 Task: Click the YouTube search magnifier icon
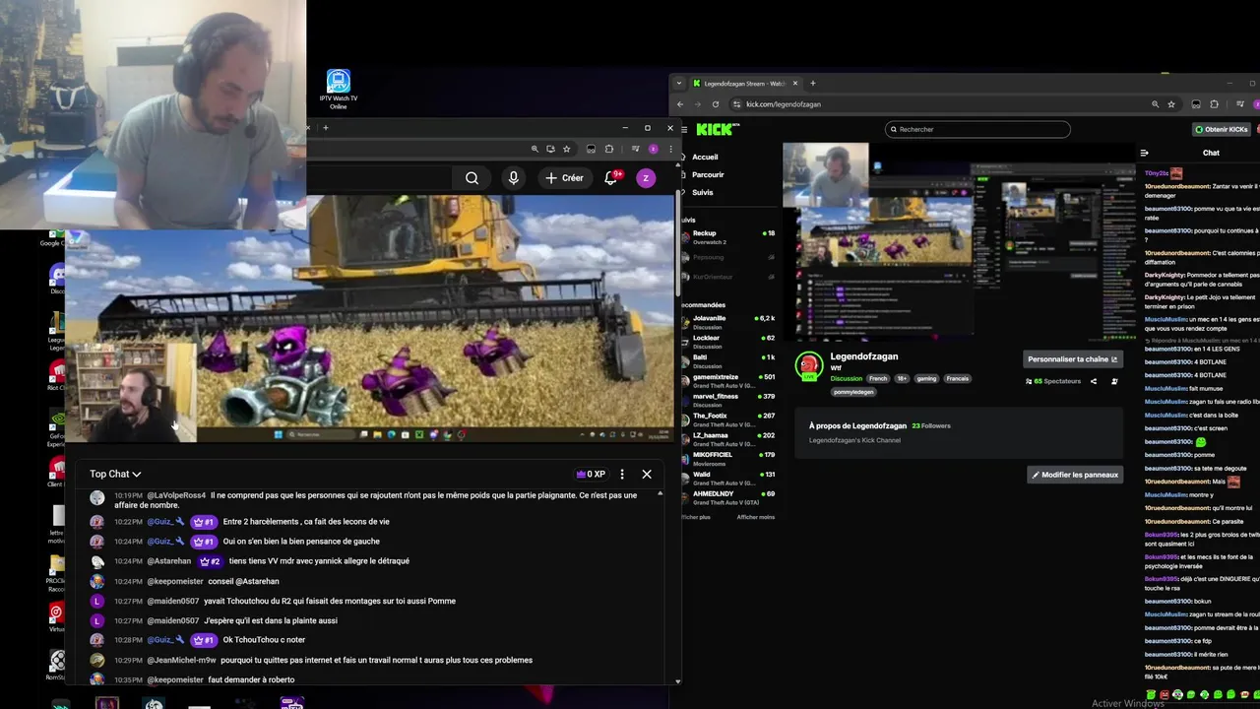click(x=472, y=178)
